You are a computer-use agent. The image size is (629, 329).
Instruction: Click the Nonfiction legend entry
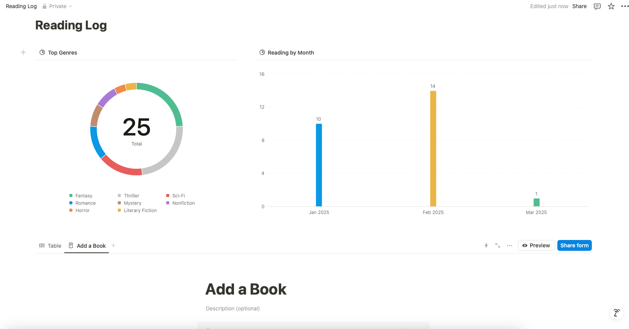181,203
